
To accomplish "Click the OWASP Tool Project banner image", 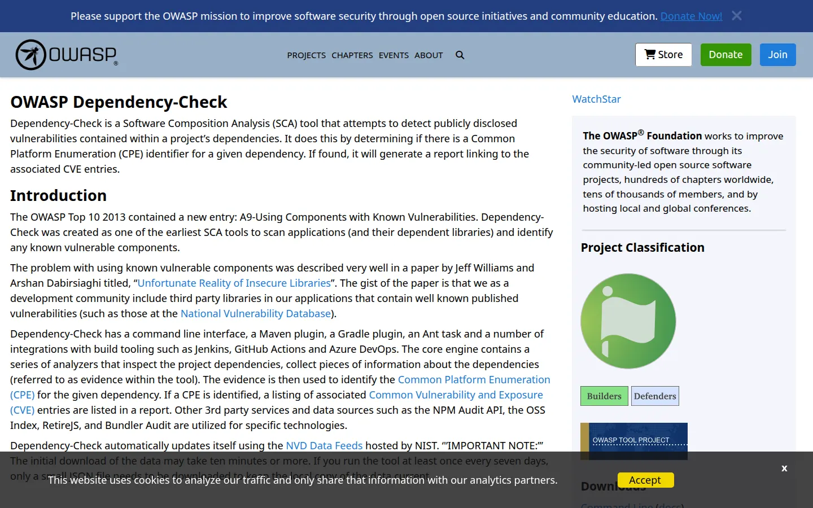I will tap(634, 441).
